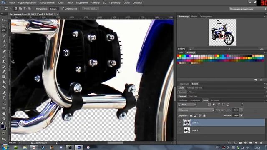The height and width of the screenshot is (150, 267).
Task: Select the Eraser tool
Action: tap(4, 72)
